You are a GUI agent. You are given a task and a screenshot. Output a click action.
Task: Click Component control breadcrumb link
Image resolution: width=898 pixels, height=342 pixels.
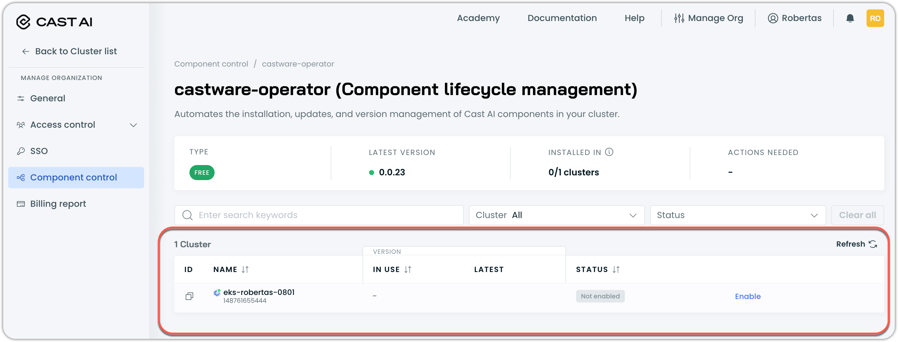click(x=211, y=64)
